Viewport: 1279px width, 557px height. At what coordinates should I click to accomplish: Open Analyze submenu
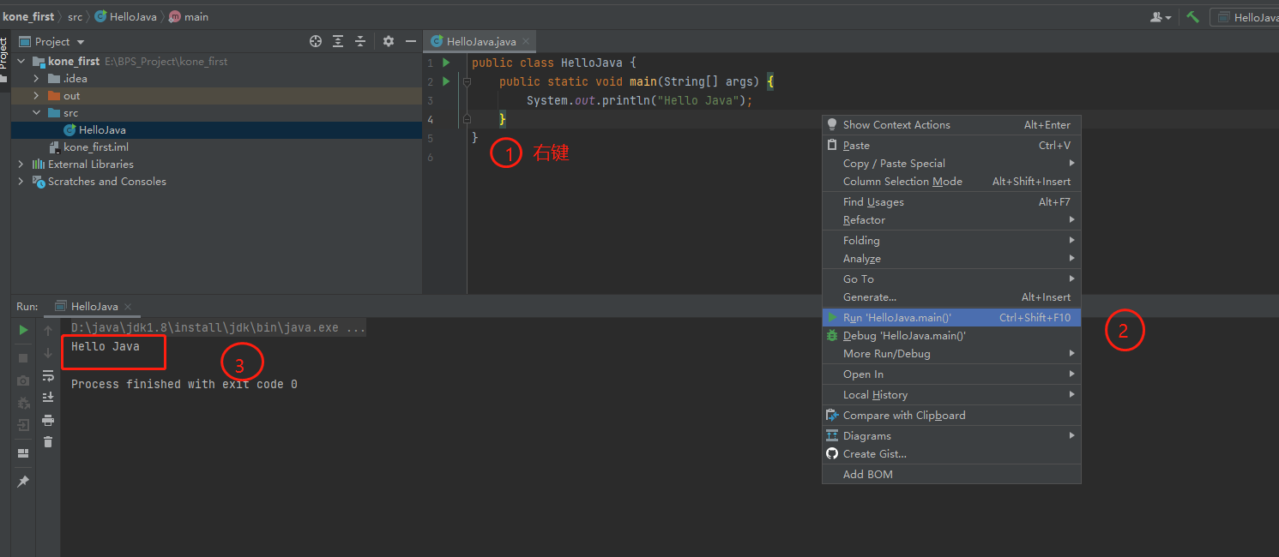coord(951,259)
